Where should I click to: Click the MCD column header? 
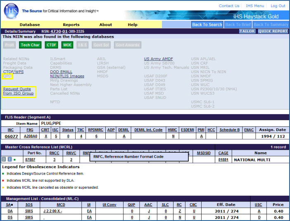tap(61, 205)
